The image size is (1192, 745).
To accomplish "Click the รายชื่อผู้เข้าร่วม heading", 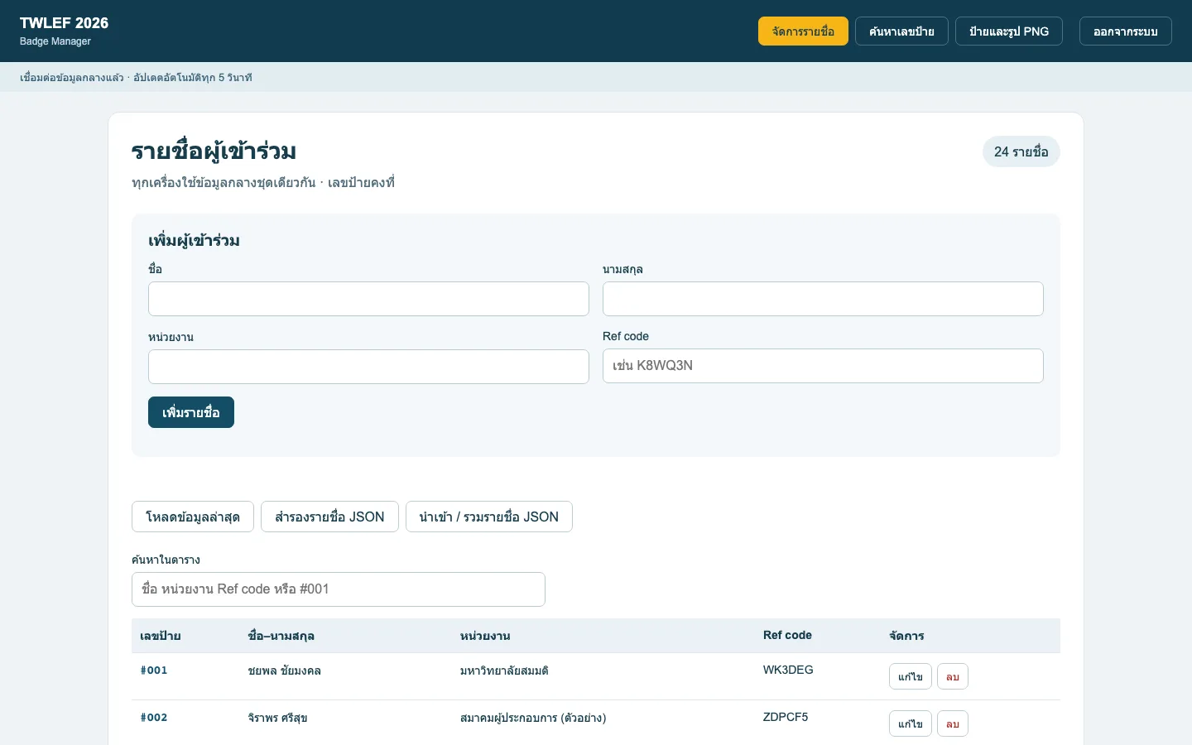I will [x=214, y=151].
